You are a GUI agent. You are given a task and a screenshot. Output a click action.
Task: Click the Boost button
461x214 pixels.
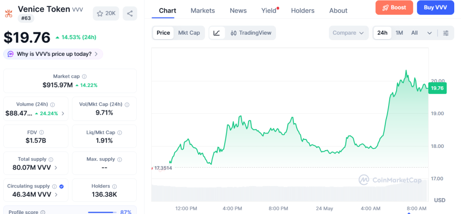pos(394,8)
